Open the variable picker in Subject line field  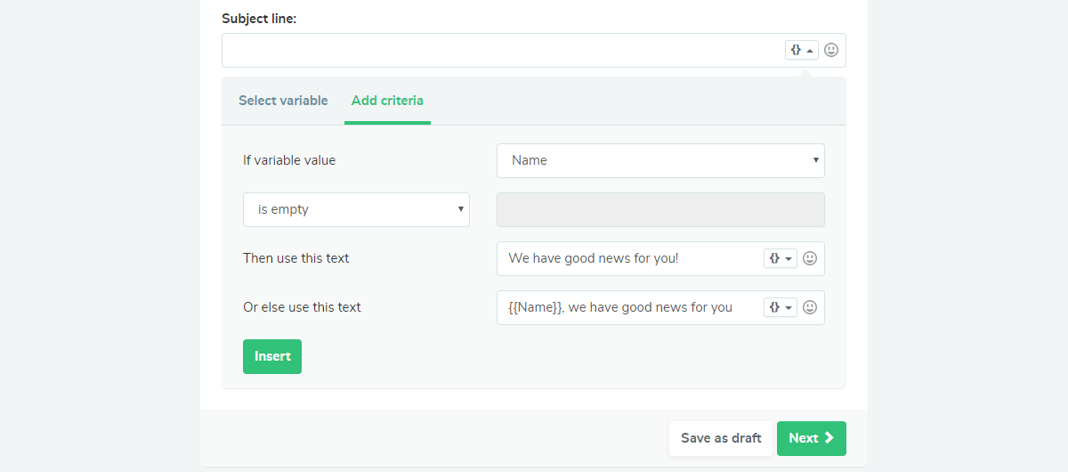coord(801,50)
